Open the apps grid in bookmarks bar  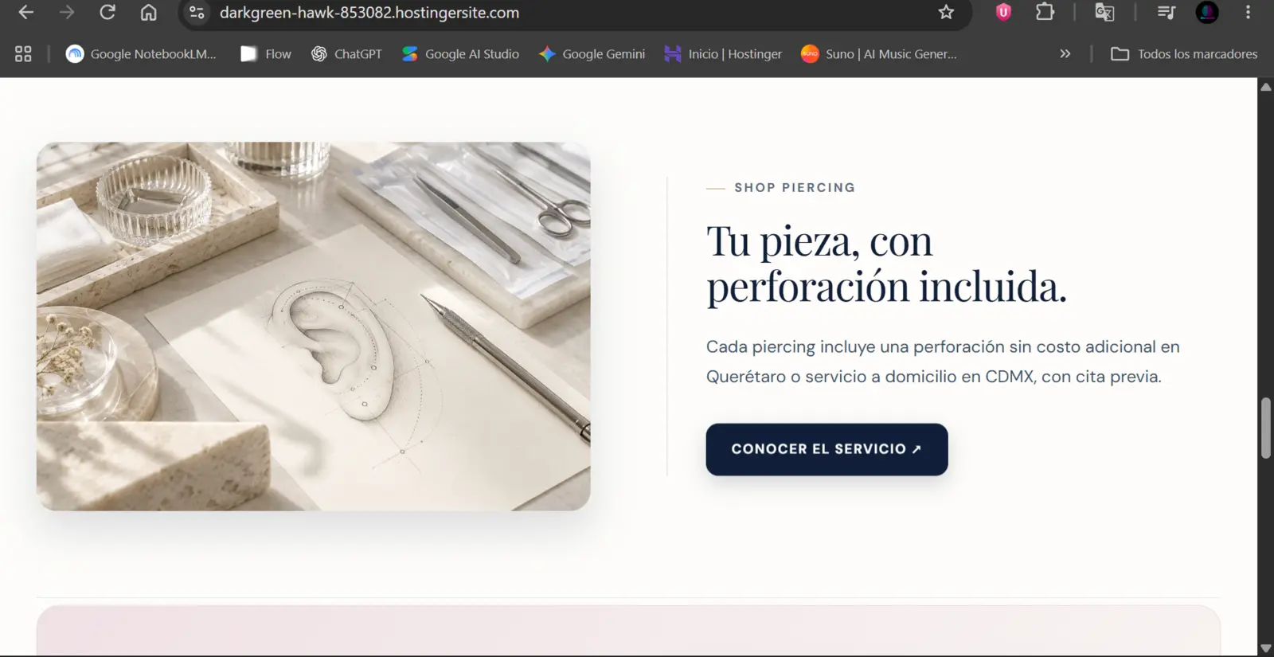(x=23, y=54)
